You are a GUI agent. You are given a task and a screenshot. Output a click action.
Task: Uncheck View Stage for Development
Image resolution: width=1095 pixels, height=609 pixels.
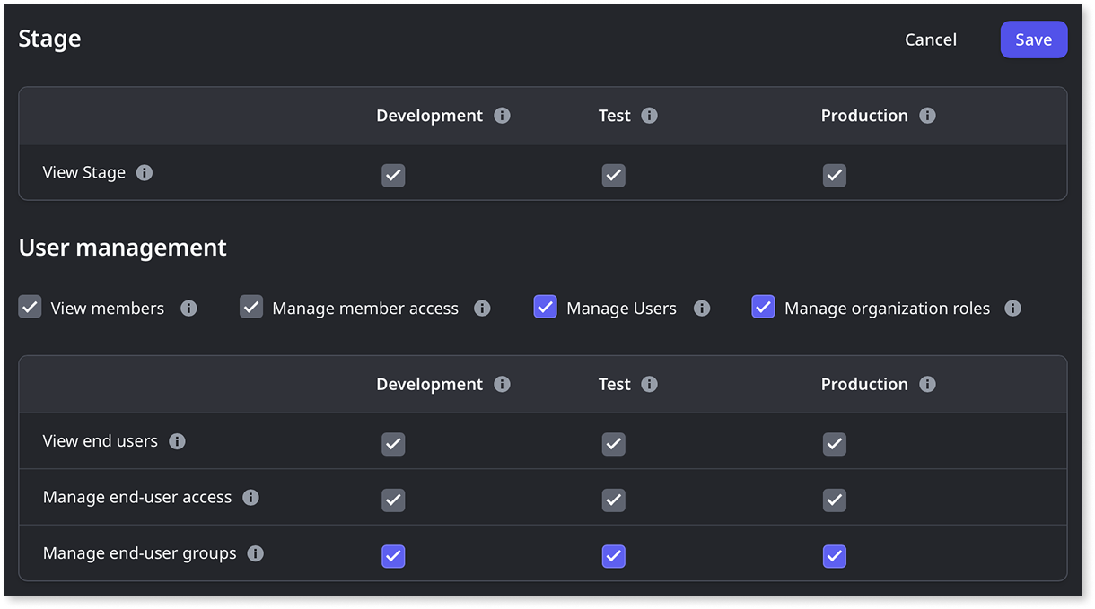pos(393,176)
